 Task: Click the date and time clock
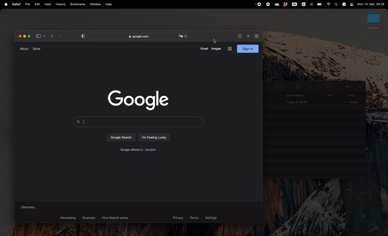[x=371, y=4]
